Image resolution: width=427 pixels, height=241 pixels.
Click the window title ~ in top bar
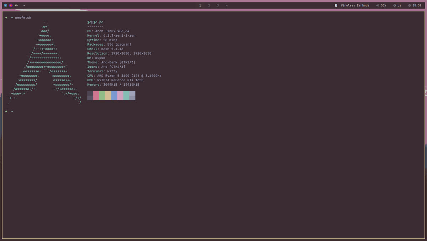point(24,5)
